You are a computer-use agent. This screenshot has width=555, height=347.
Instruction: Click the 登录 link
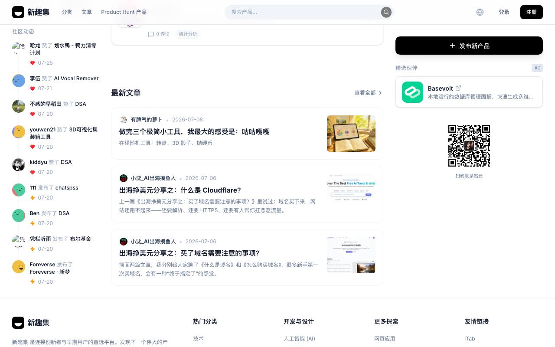[x=504, y=12]
